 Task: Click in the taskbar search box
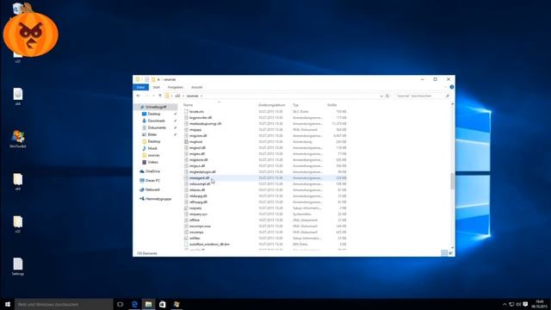64,304
